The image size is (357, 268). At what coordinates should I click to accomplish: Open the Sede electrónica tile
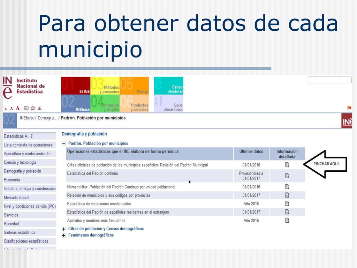tap(169, 103)
